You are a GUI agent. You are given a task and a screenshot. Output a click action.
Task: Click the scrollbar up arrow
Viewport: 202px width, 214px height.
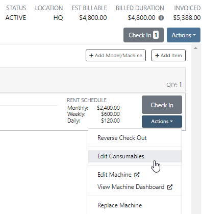point(195,48)
